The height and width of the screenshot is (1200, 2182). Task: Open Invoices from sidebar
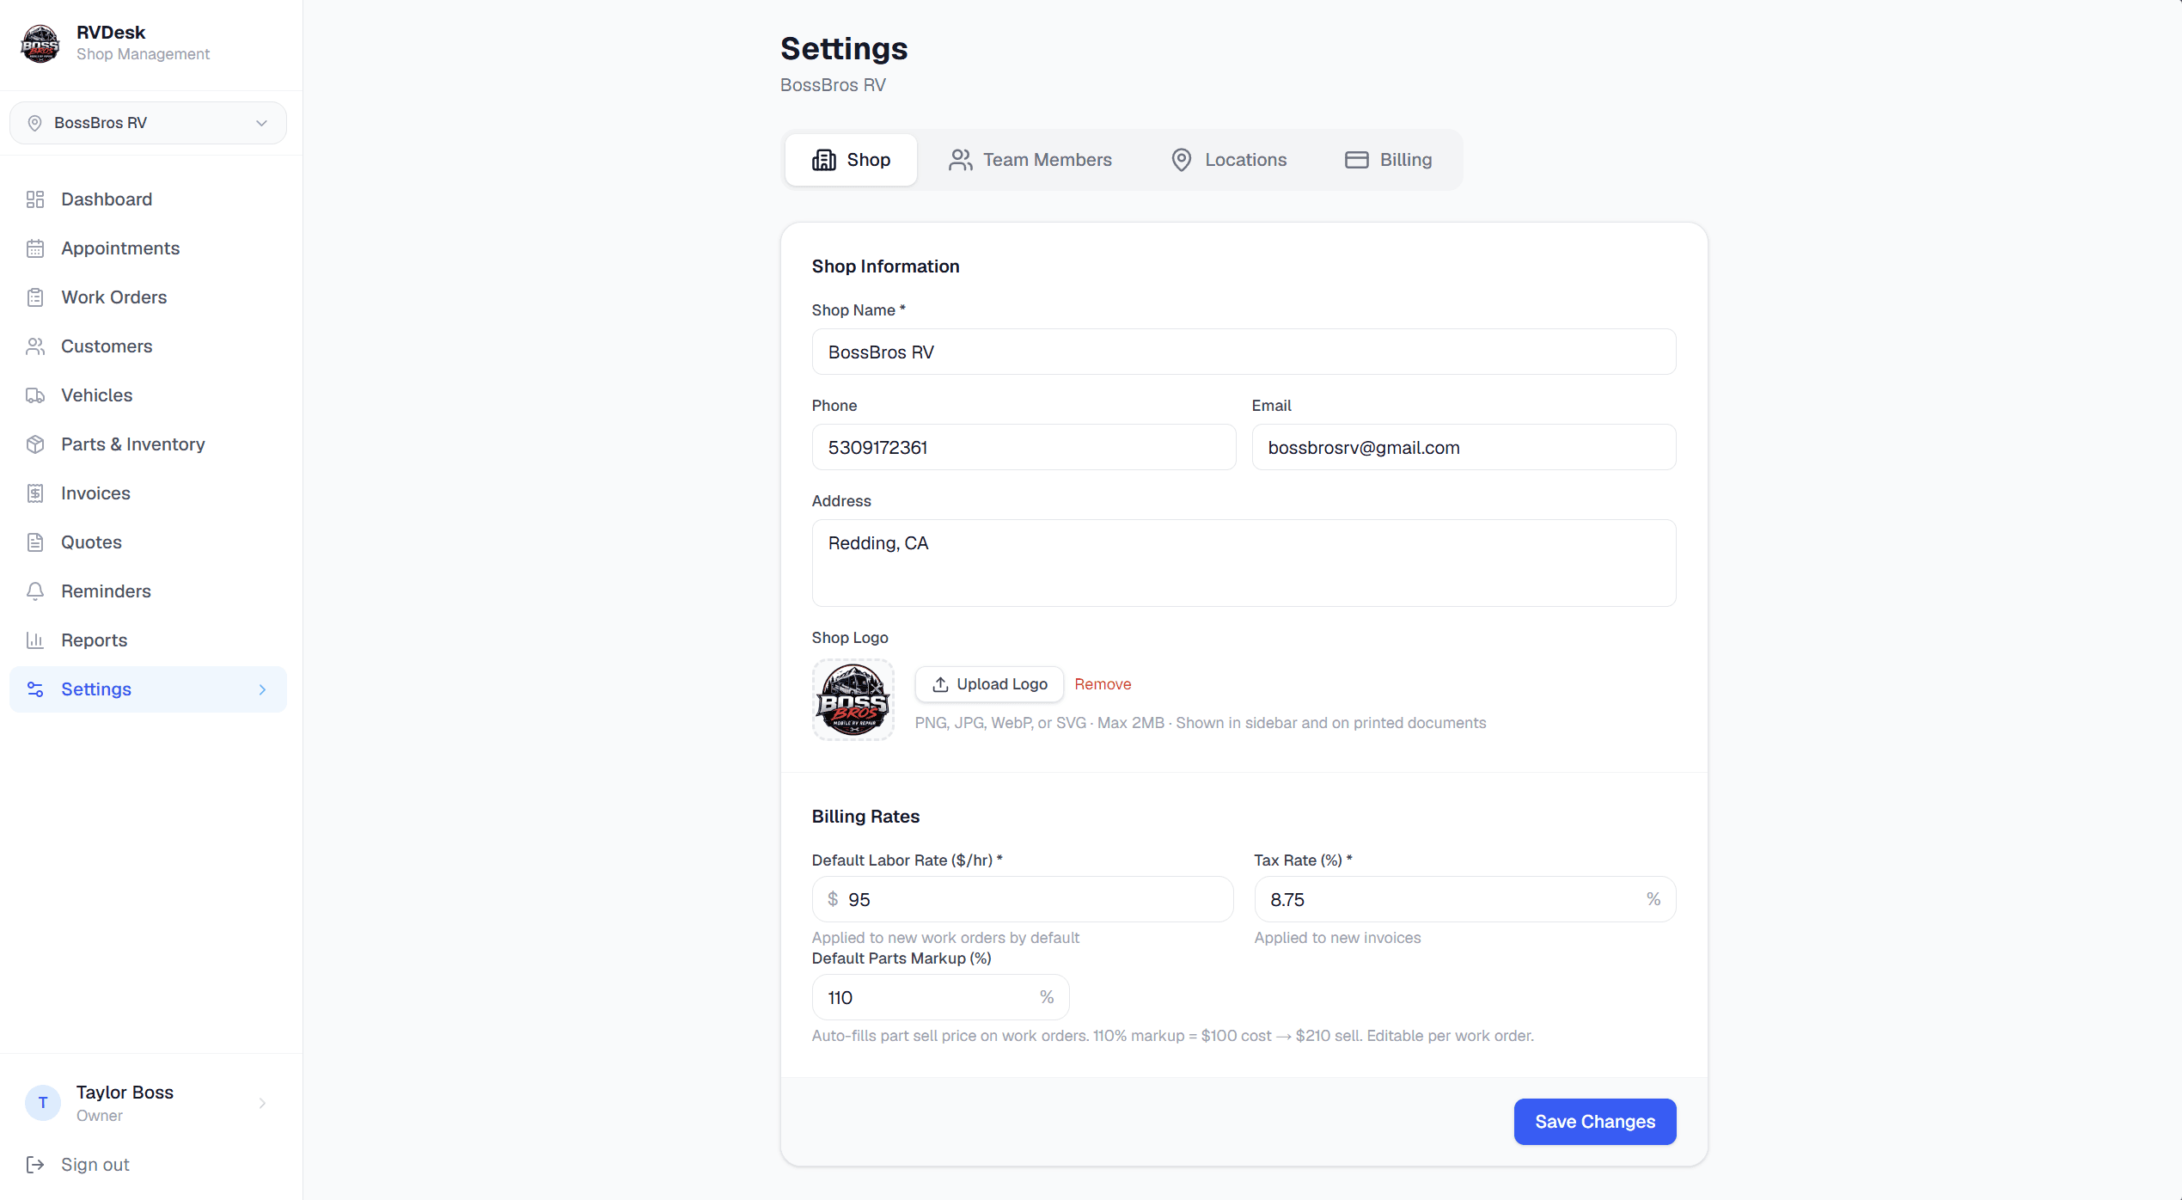(x=148, y=493)
